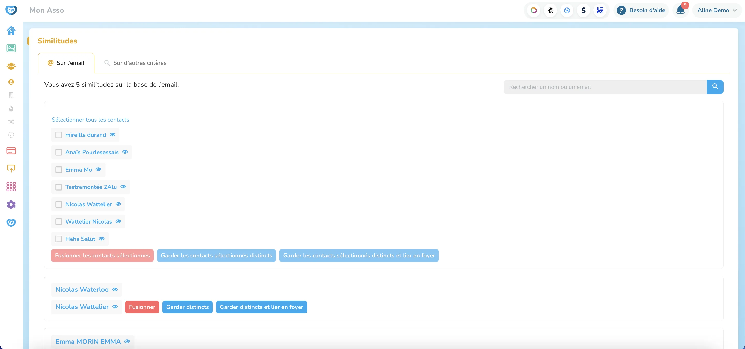The width and height of the screenshot is (745, 349).
Task: Check the Testremontée ZAlu checkbox
Action: point(59,187)
